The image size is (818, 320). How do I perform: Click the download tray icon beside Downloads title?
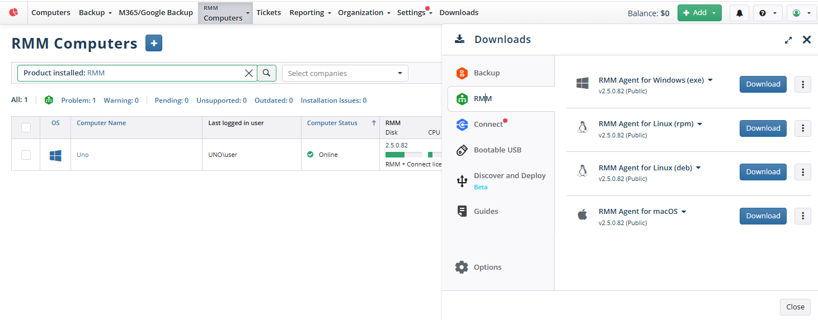tap(459, 39)
